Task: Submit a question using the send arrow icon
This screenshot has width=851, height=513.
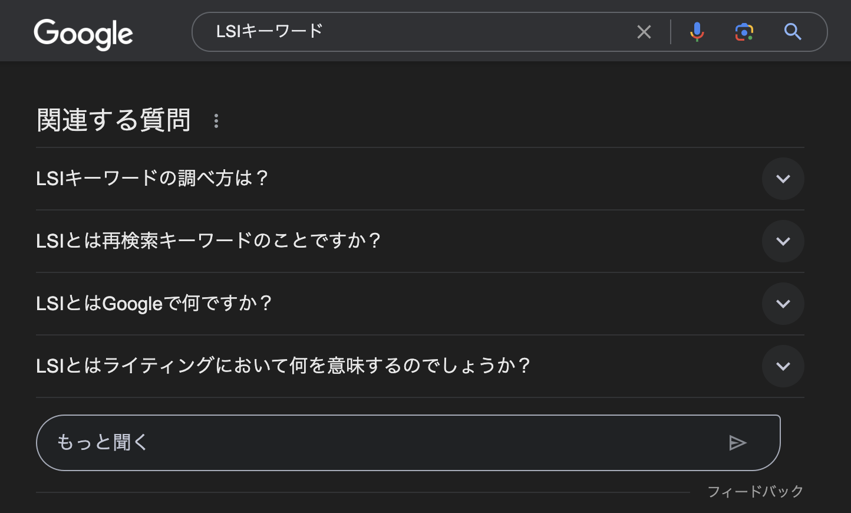Action: click(738, 442)
